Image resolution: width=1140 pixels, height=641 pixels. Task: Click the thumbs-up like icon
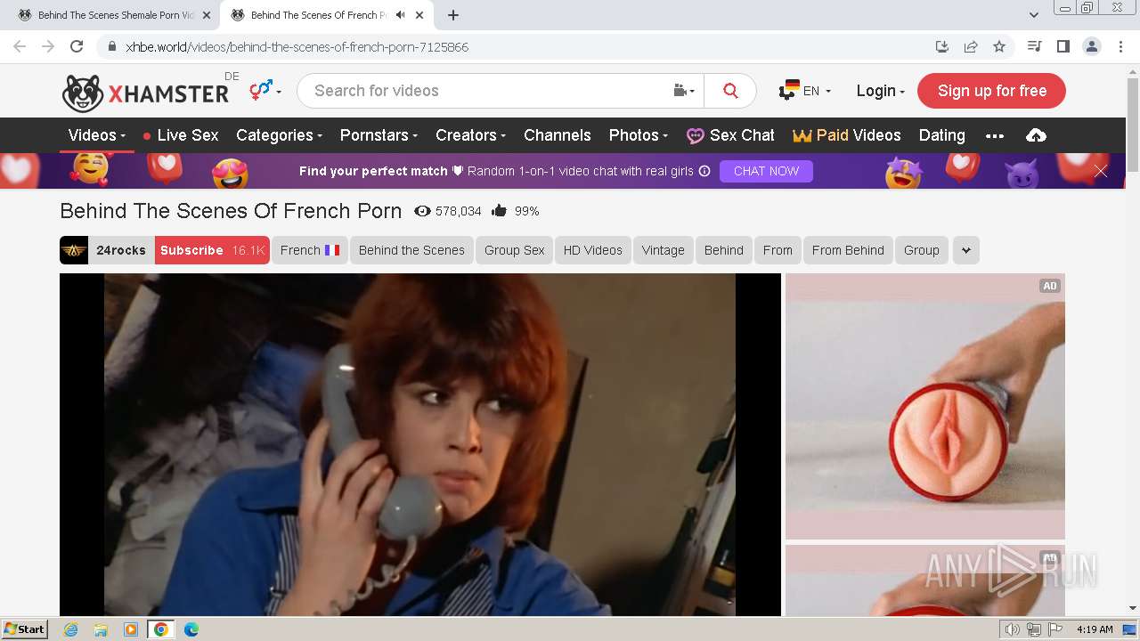click(499, 211)
